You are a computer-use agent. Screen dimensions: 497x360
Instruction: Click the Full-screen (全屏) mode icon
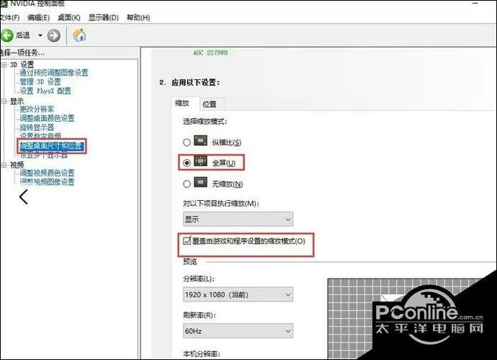pos(200,161)
